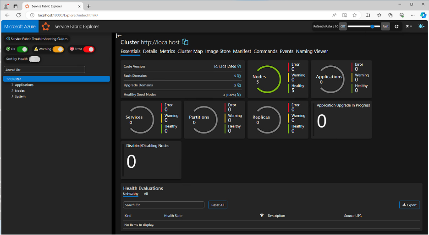Image resolution: width=429 pixels, height=235 pixels.
Task: Open the bug report dropdown icon
Action: tap(421, 26)
